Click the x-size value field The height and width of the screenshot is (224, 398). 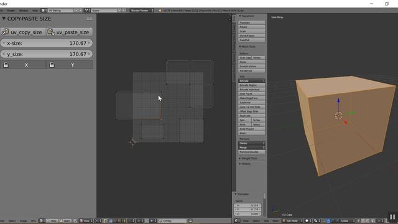click(x=47, y=43)
